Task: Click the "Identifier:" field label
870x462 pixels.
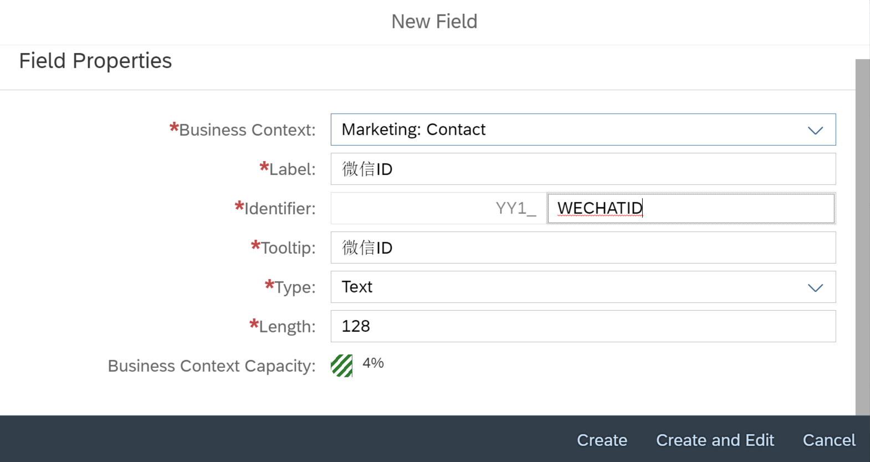Action: 280,209
